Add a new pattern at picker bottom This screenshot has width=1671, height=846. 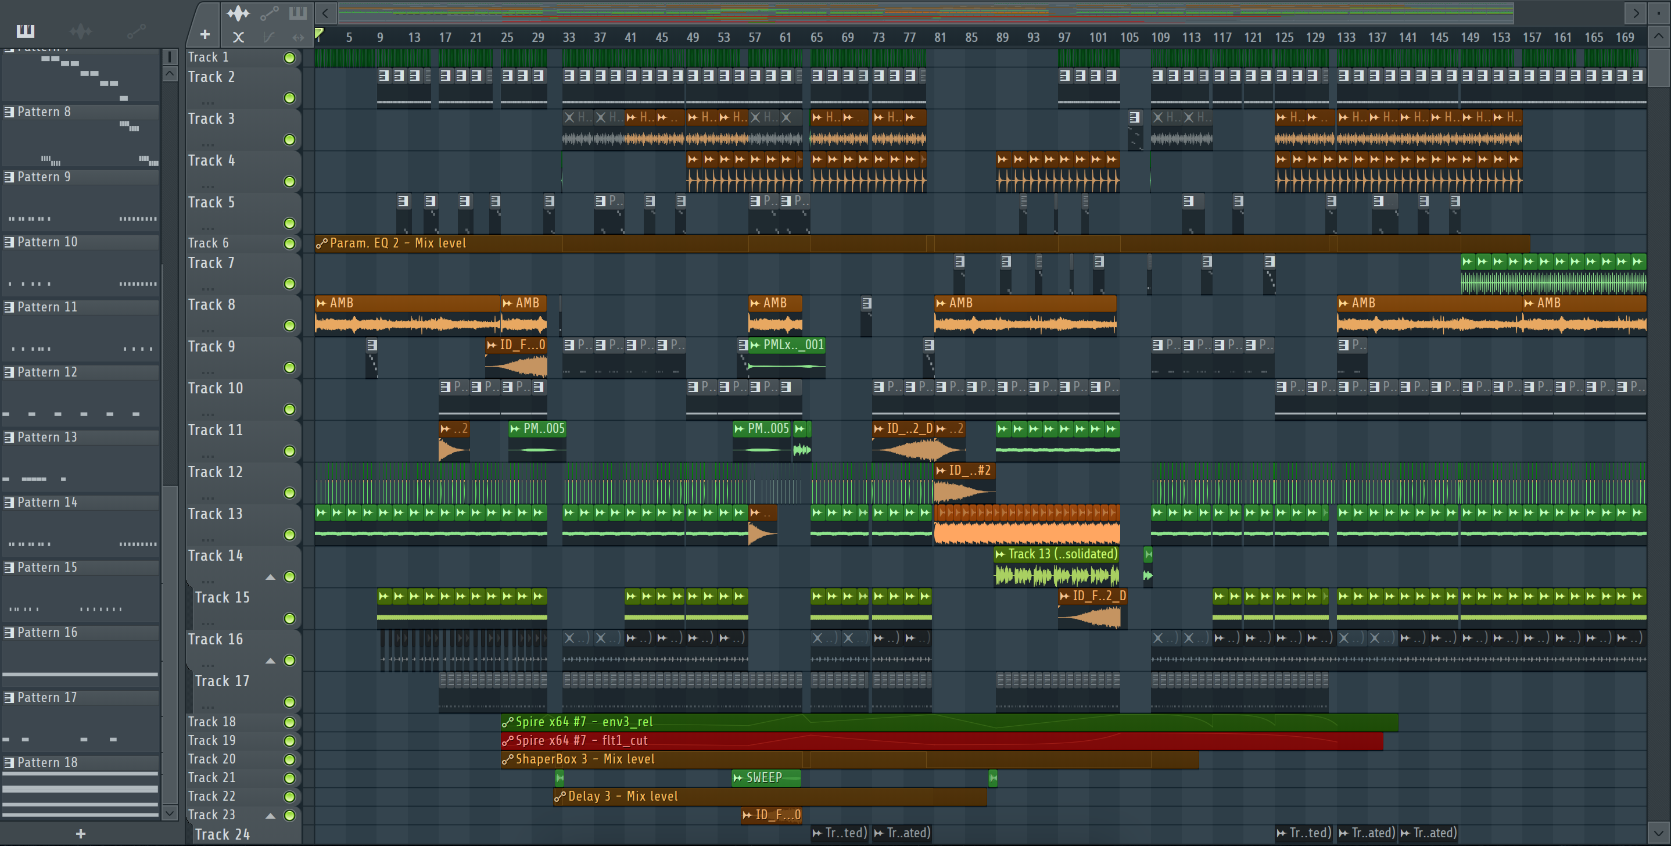coord(80,834)
